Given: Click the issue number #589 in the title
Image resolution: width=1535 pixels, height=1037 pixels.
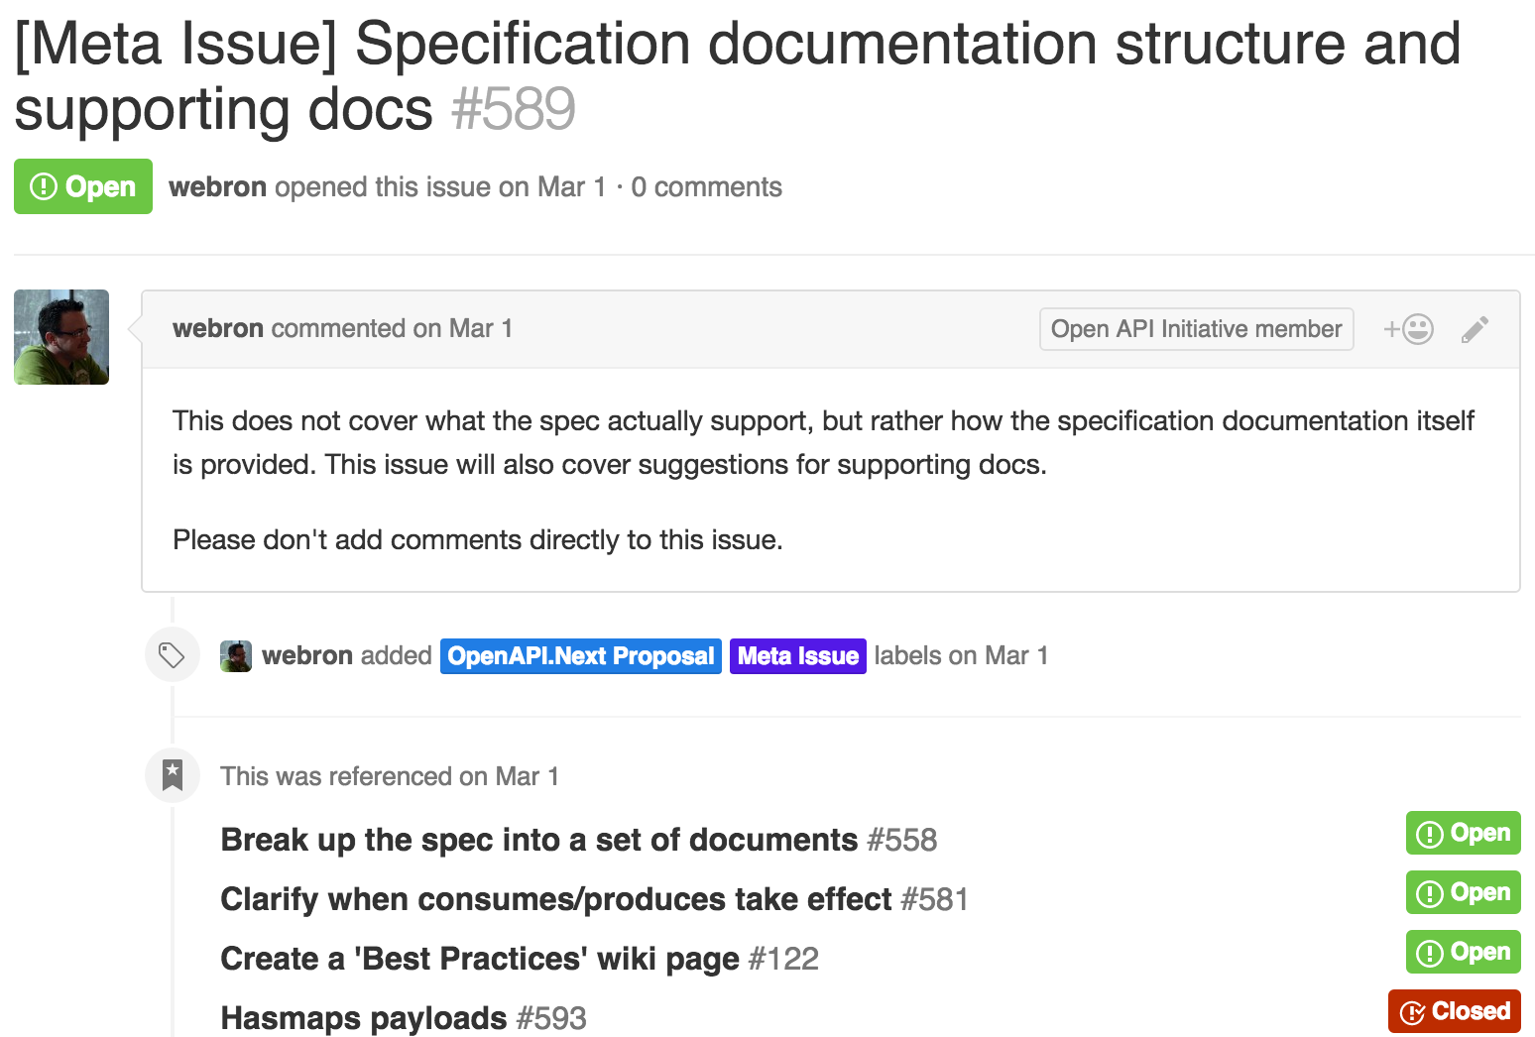Looking at the screenshot, I should (513, 109).
